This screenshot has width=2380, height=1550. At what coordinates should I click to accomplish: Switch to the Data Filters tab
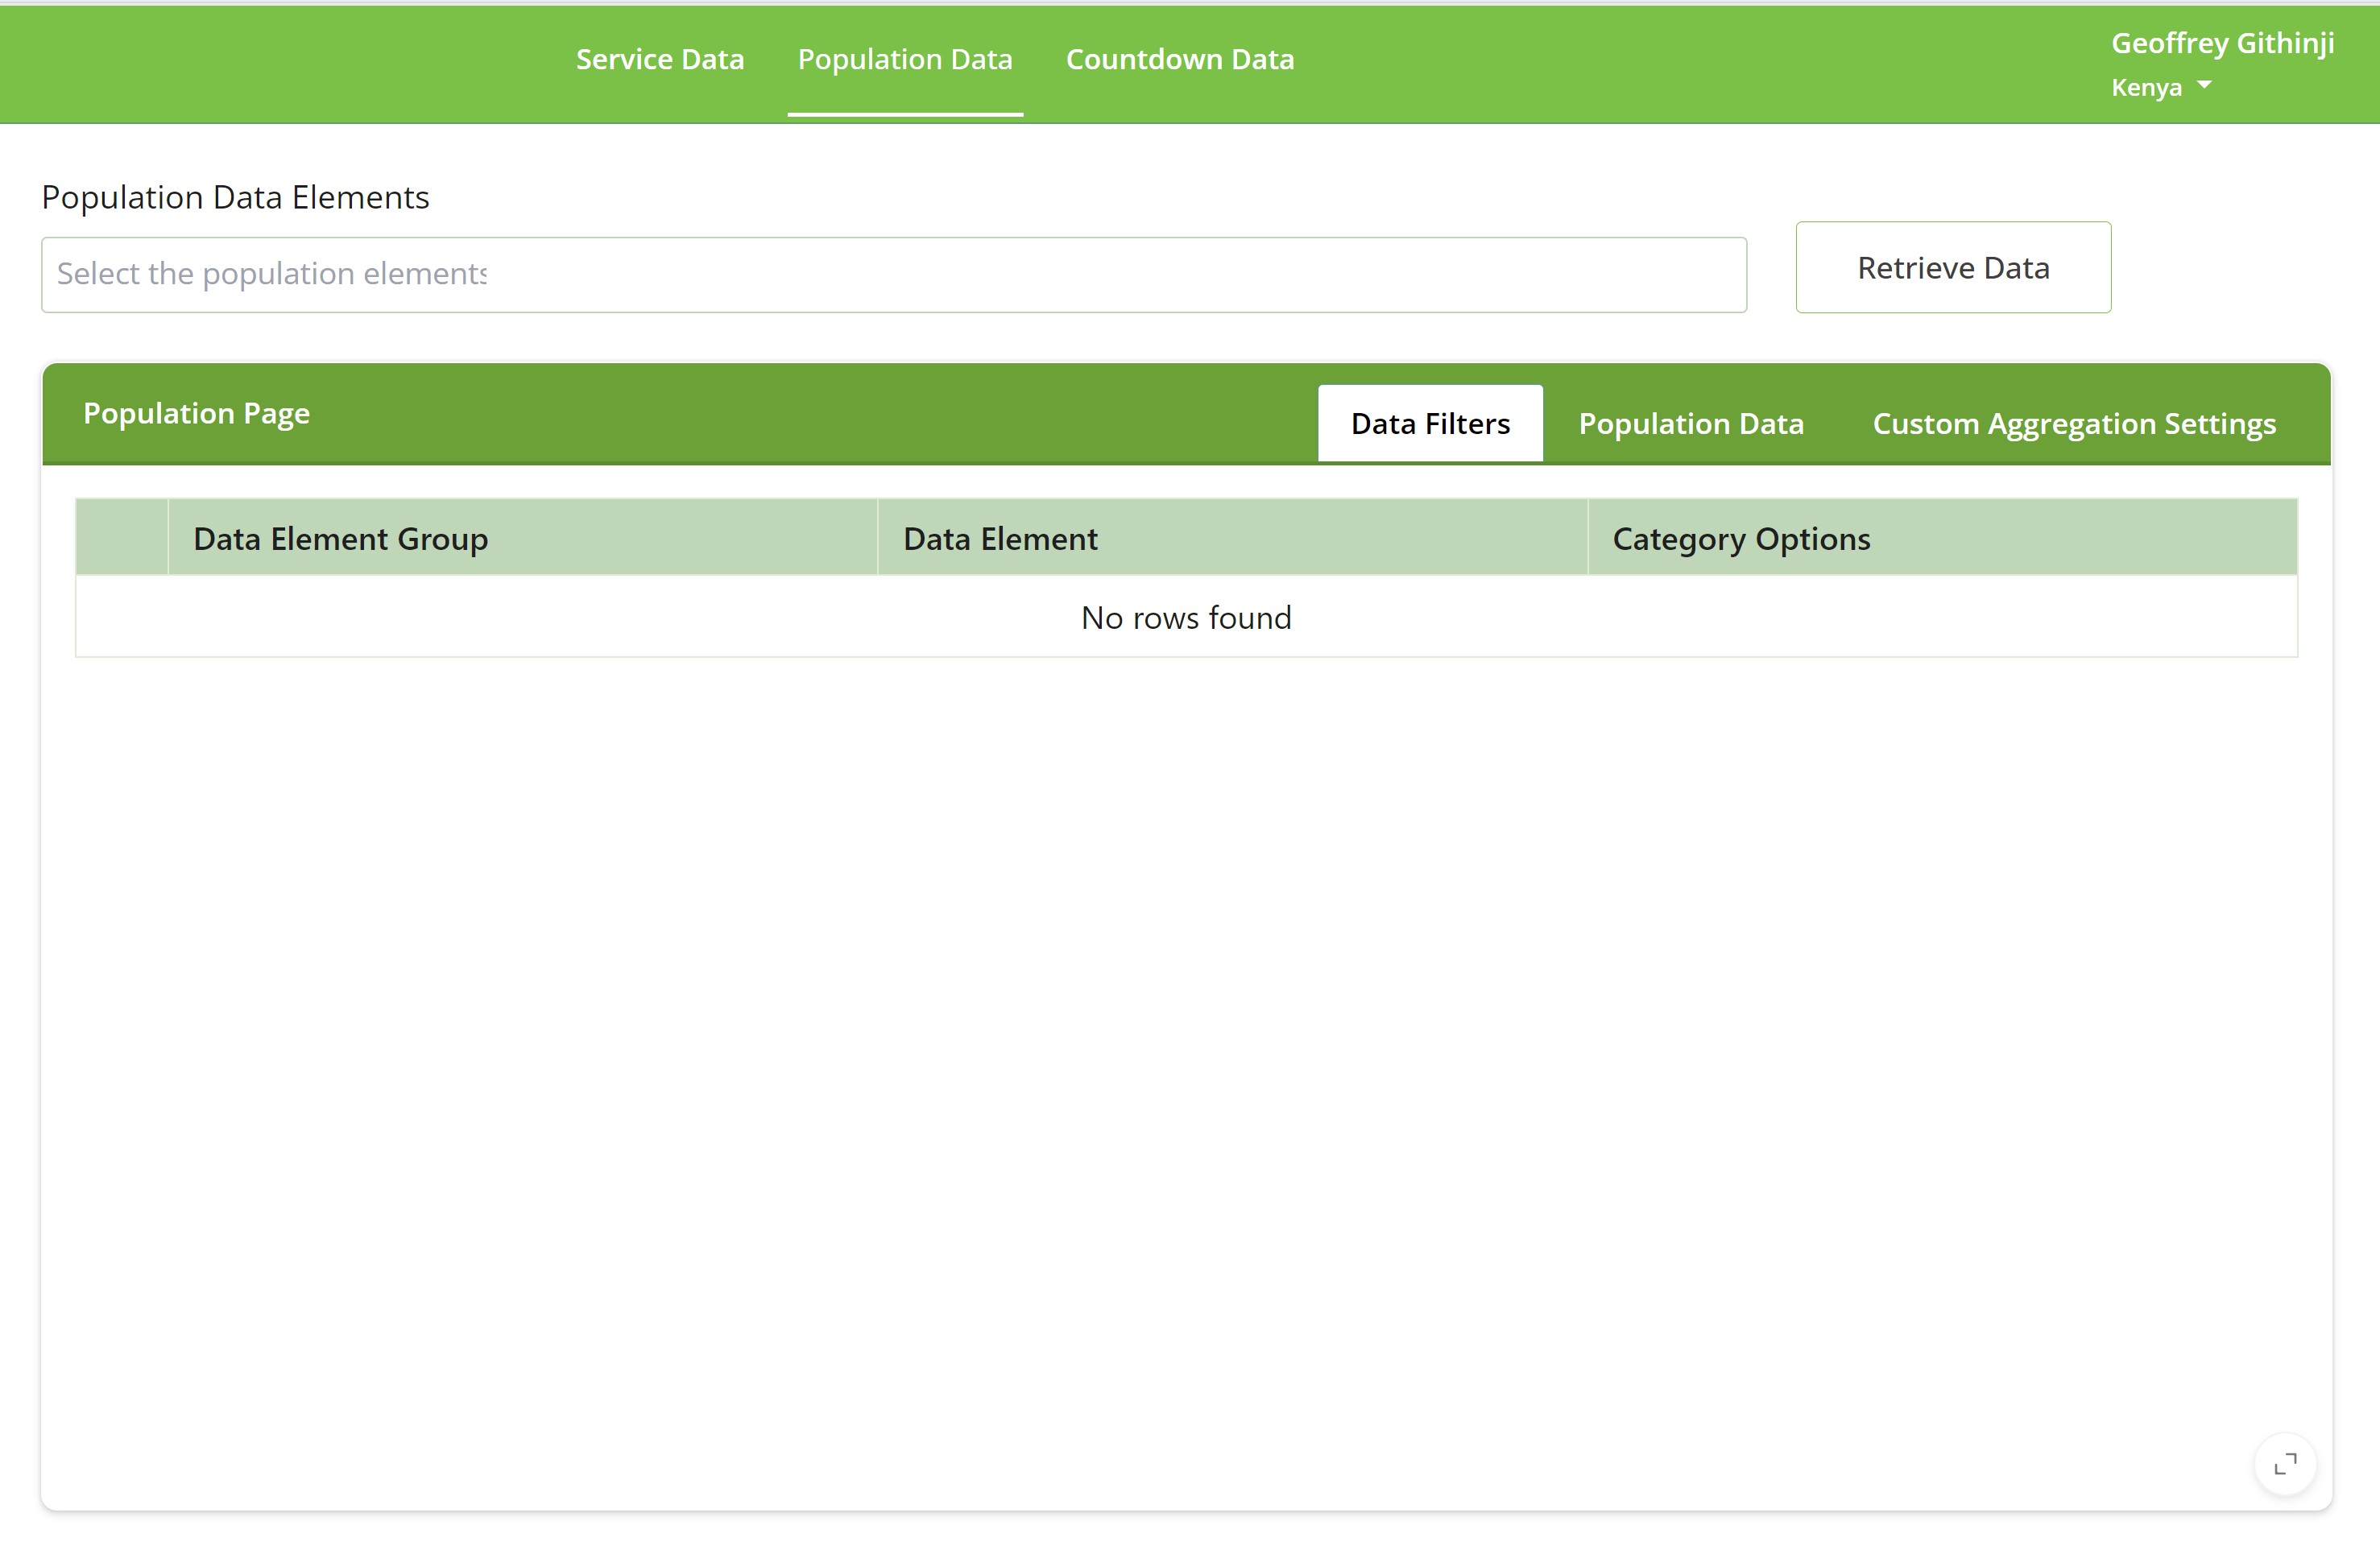coord(1429,422)
